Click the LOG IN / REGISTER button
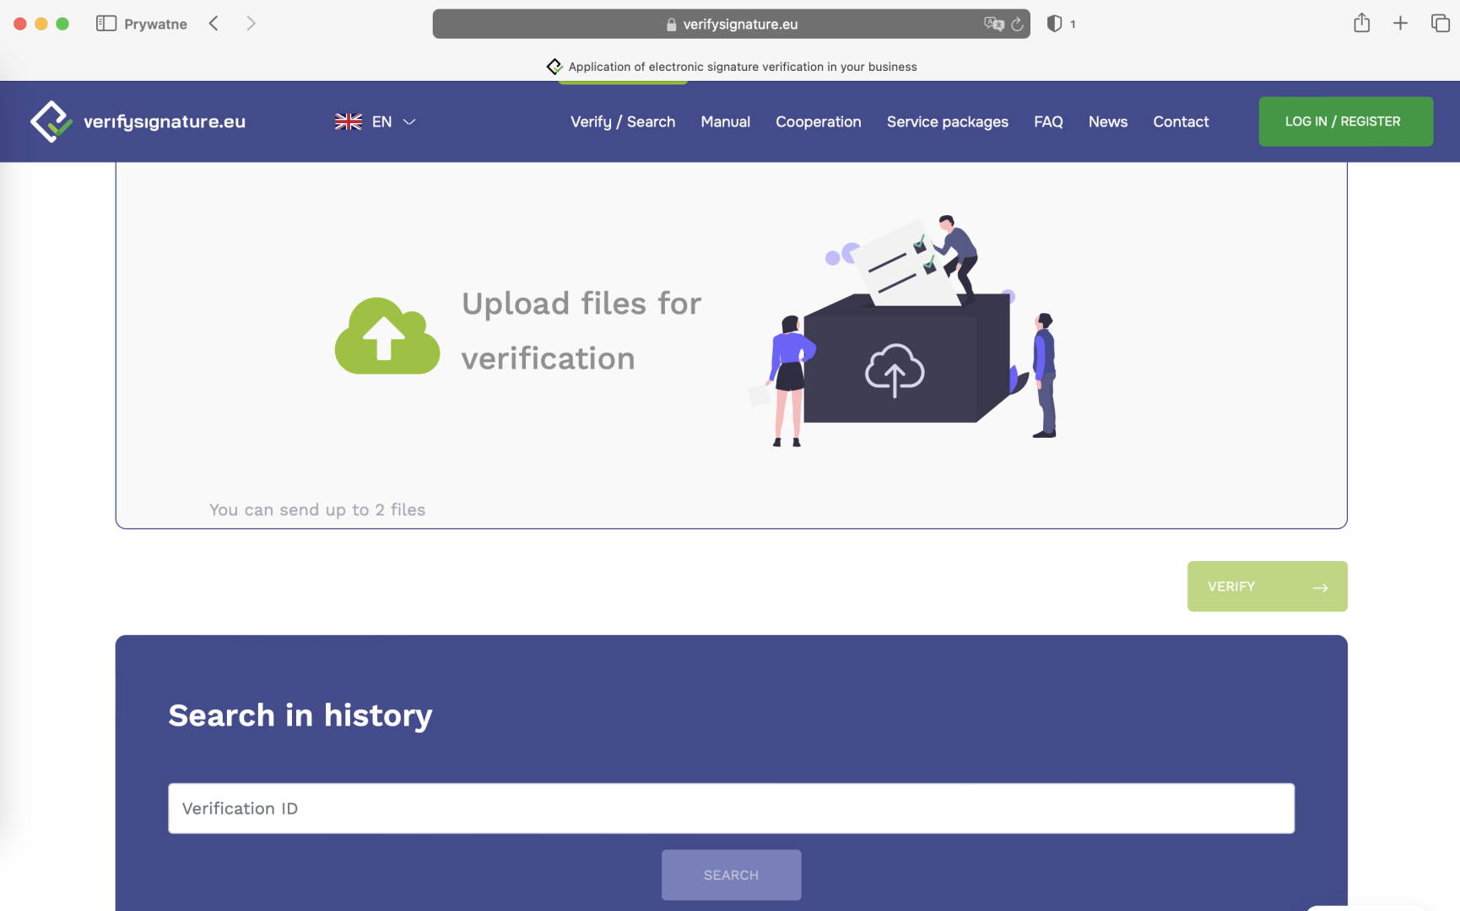The image size is (1460, 911). [x=1345, y=121]
